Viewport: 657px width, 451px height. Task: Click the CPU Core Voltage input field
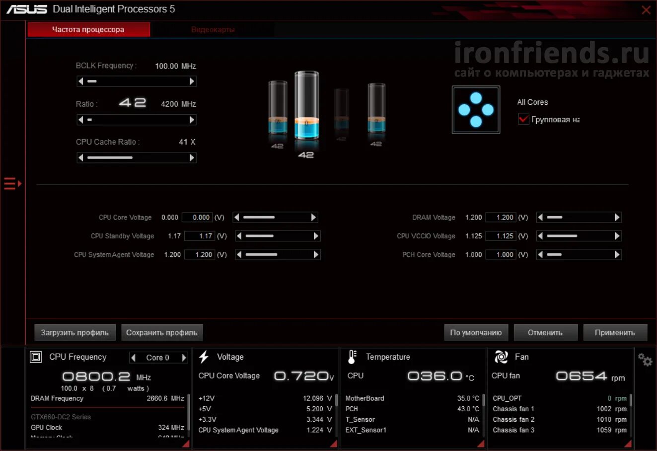click(197, 217)
